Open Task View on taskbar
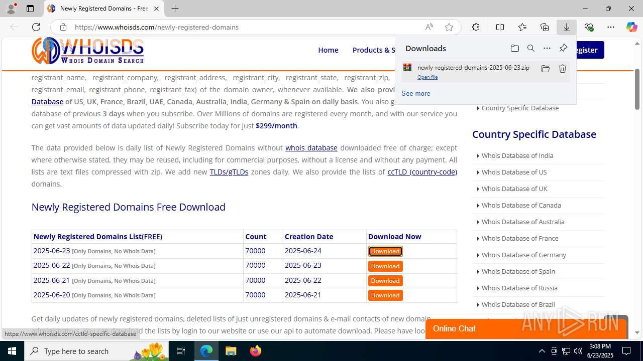The image size is (643, 361). tap(181, 351)
